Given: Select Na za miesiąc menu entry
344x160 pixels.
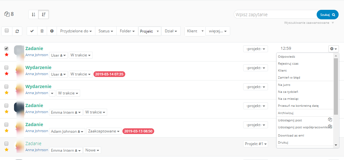Looking at the screenshot, I should 305,99.
